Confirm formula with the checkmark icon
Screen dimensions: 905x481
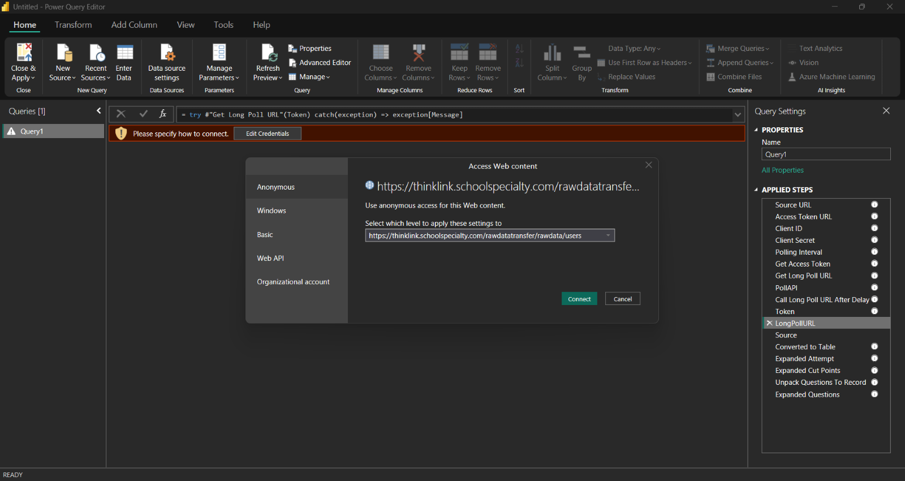pyautogui.click(x=144, y=114)
